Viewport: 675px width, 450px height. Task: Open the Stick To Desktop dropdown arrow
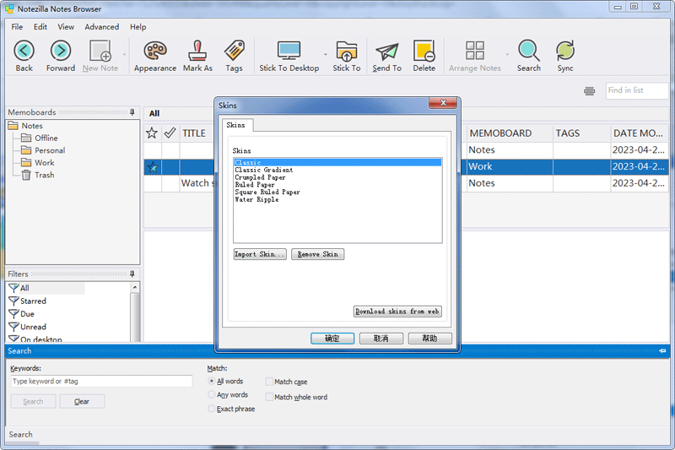tap(326, 55)
